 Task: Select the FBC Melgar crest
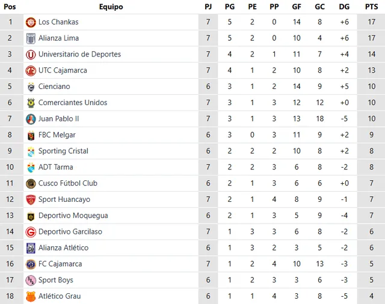[x=31, y=135]
